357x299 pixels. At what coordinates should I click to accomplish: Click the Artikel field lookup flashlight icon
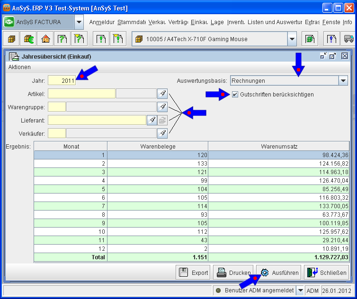pos(162,94)
